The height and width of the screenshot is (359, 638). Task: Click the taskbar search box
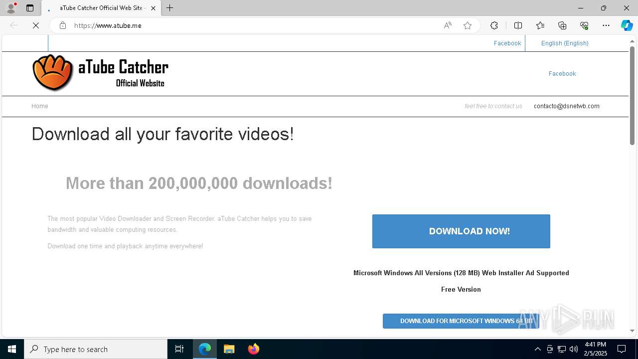[96, 349]
